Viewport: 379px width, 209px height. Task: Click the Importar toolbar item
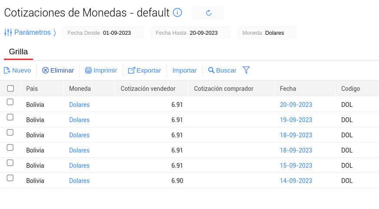pyautogui.click(x=184, y=70)
